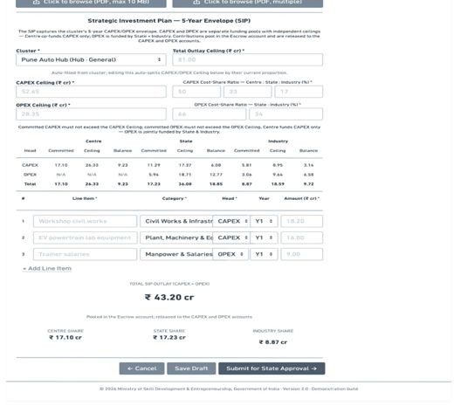
Task: Click the arrow icon on Submit for State Approval
Action: pyautogui.click(x=313, y=368)
